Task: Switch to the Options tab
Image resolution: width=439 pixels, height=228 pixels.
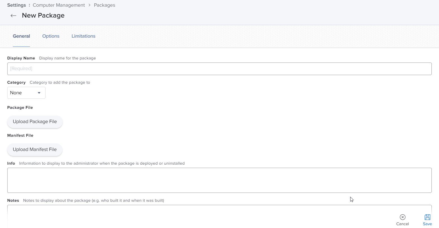Action: pos(51,36)
